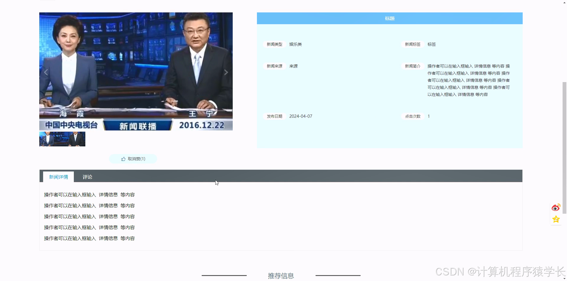The image size is (567, 281).
Task: Click the 来源 source value
Action: (293, 66)
